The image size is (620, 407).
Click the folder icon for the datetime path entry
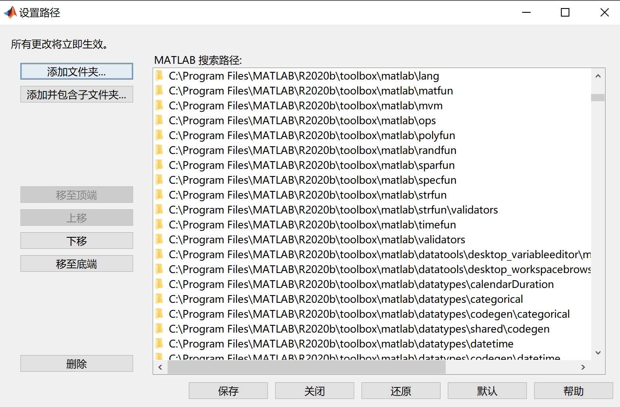pyautogui.click(x=159, y=344)
